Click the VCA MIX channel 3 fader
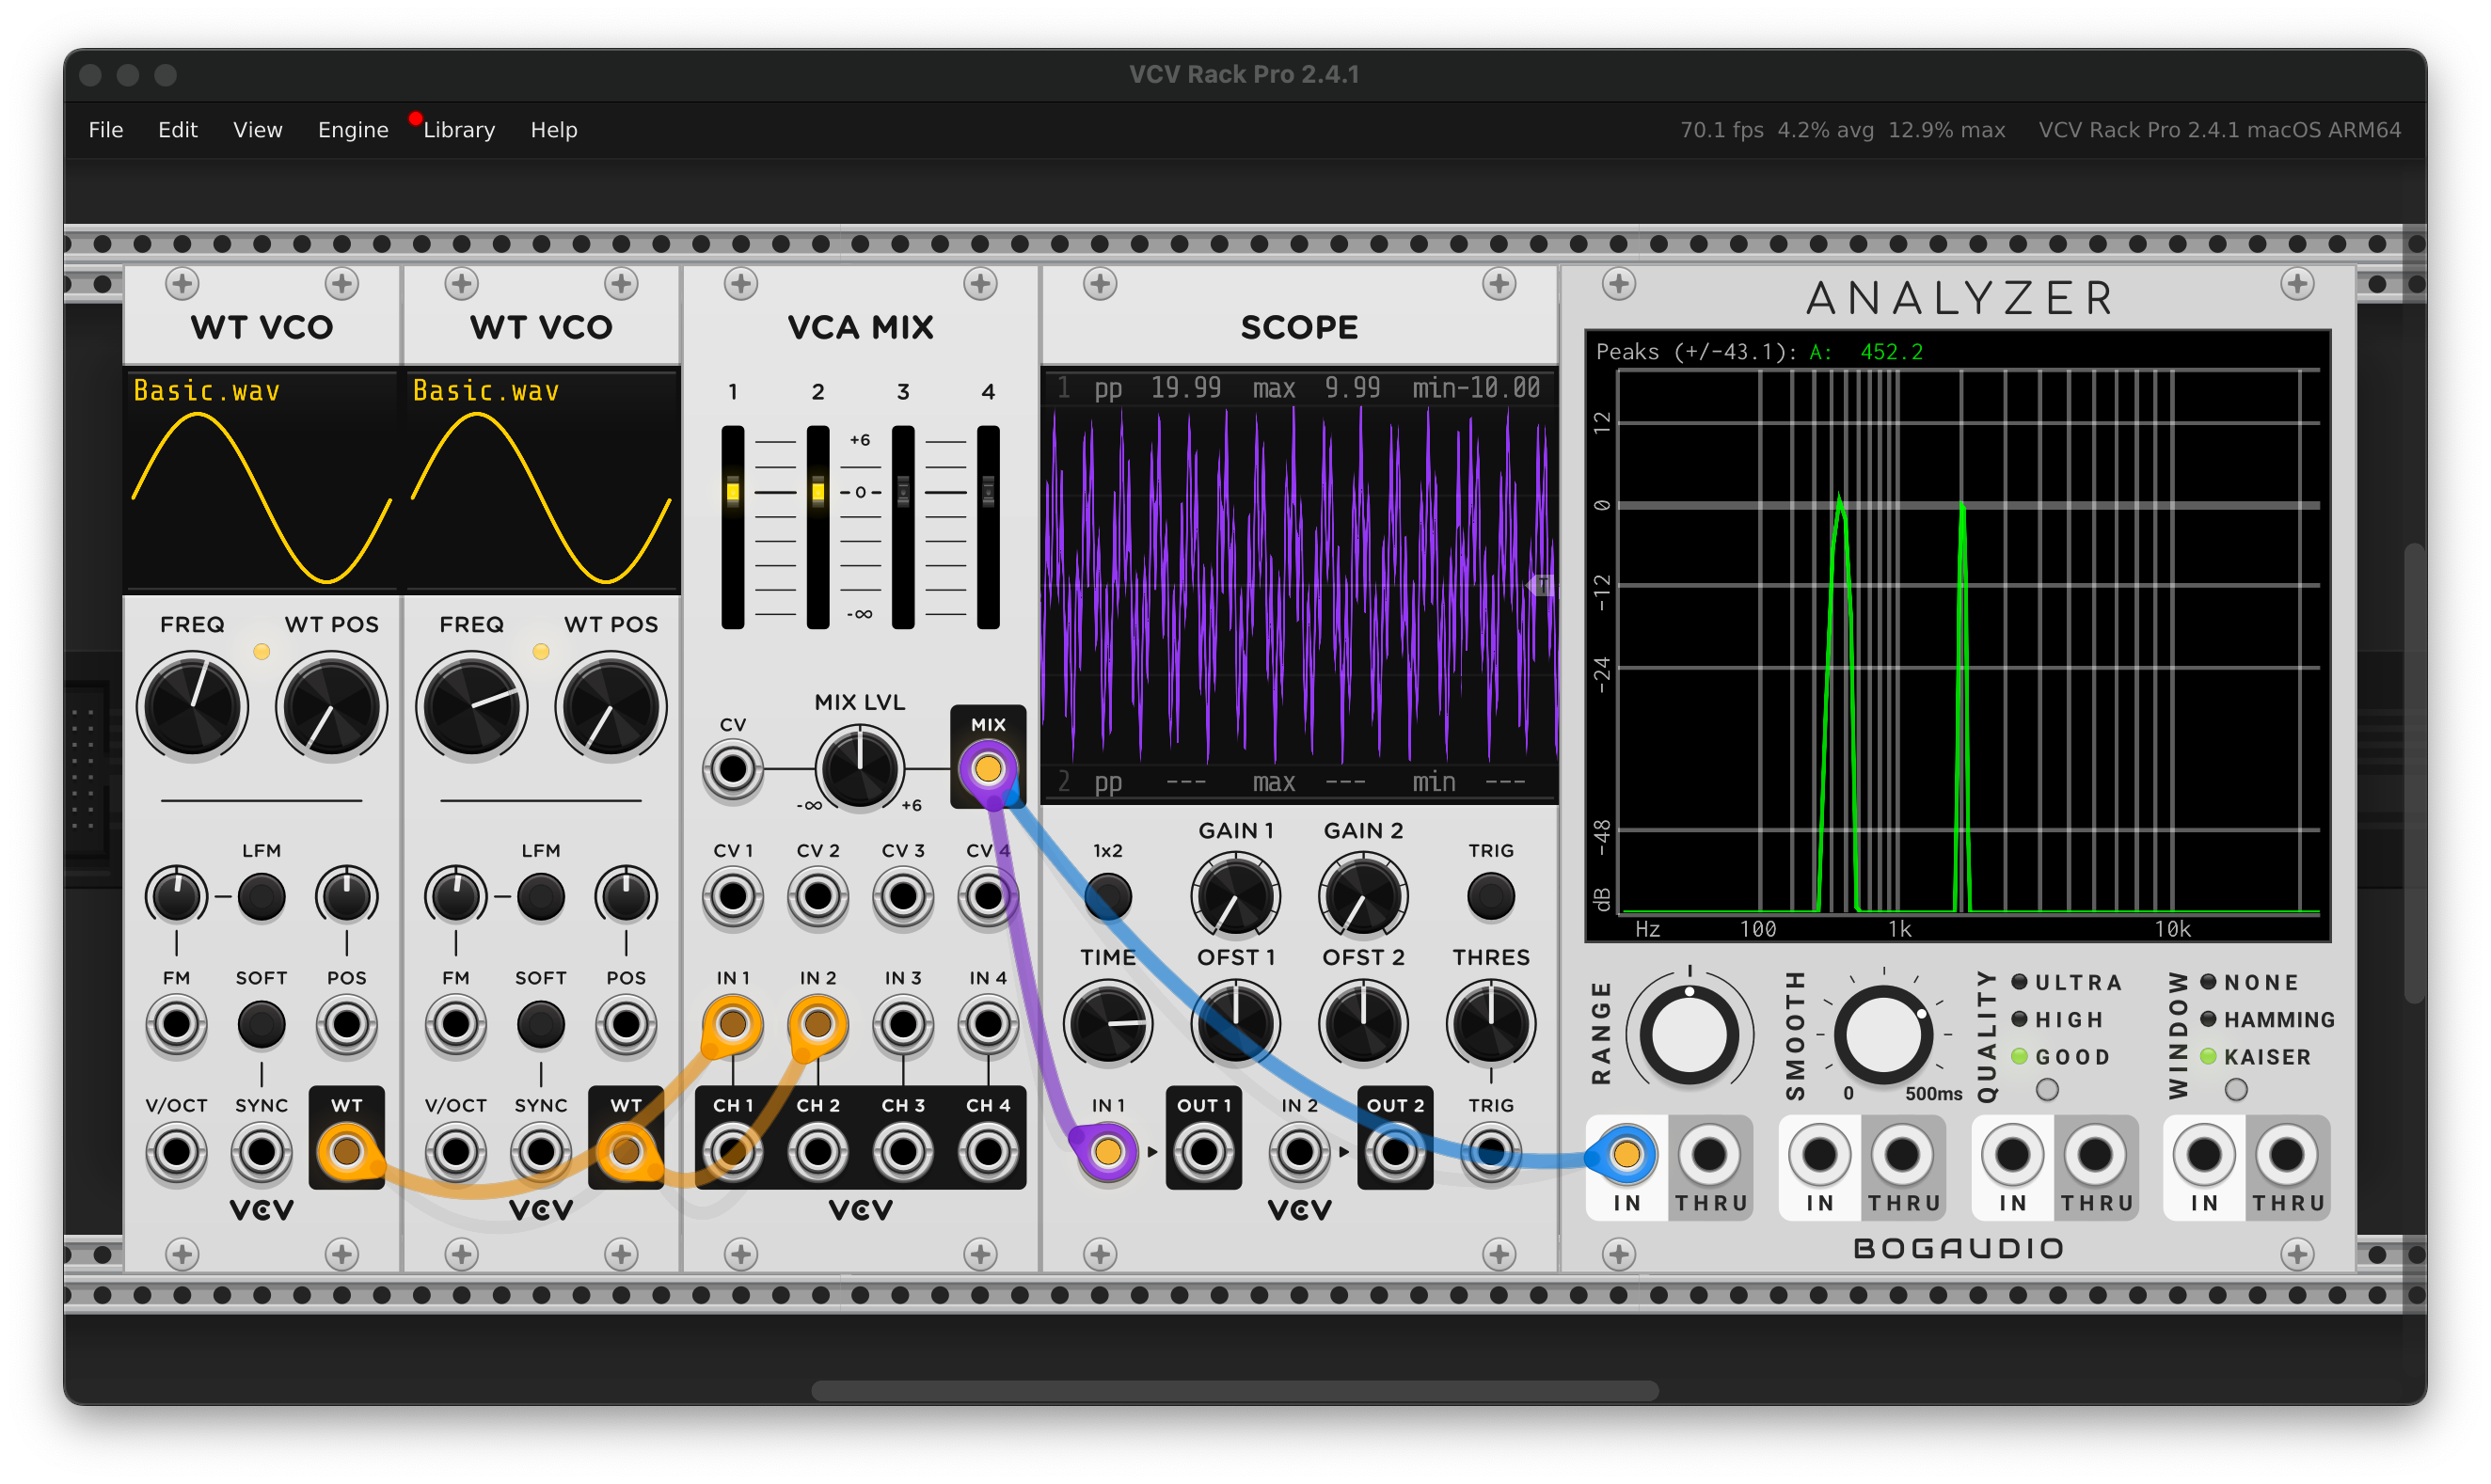The height and width of the screenshot is (1484, 2491). pyautogui.click(x=903, y=528)
